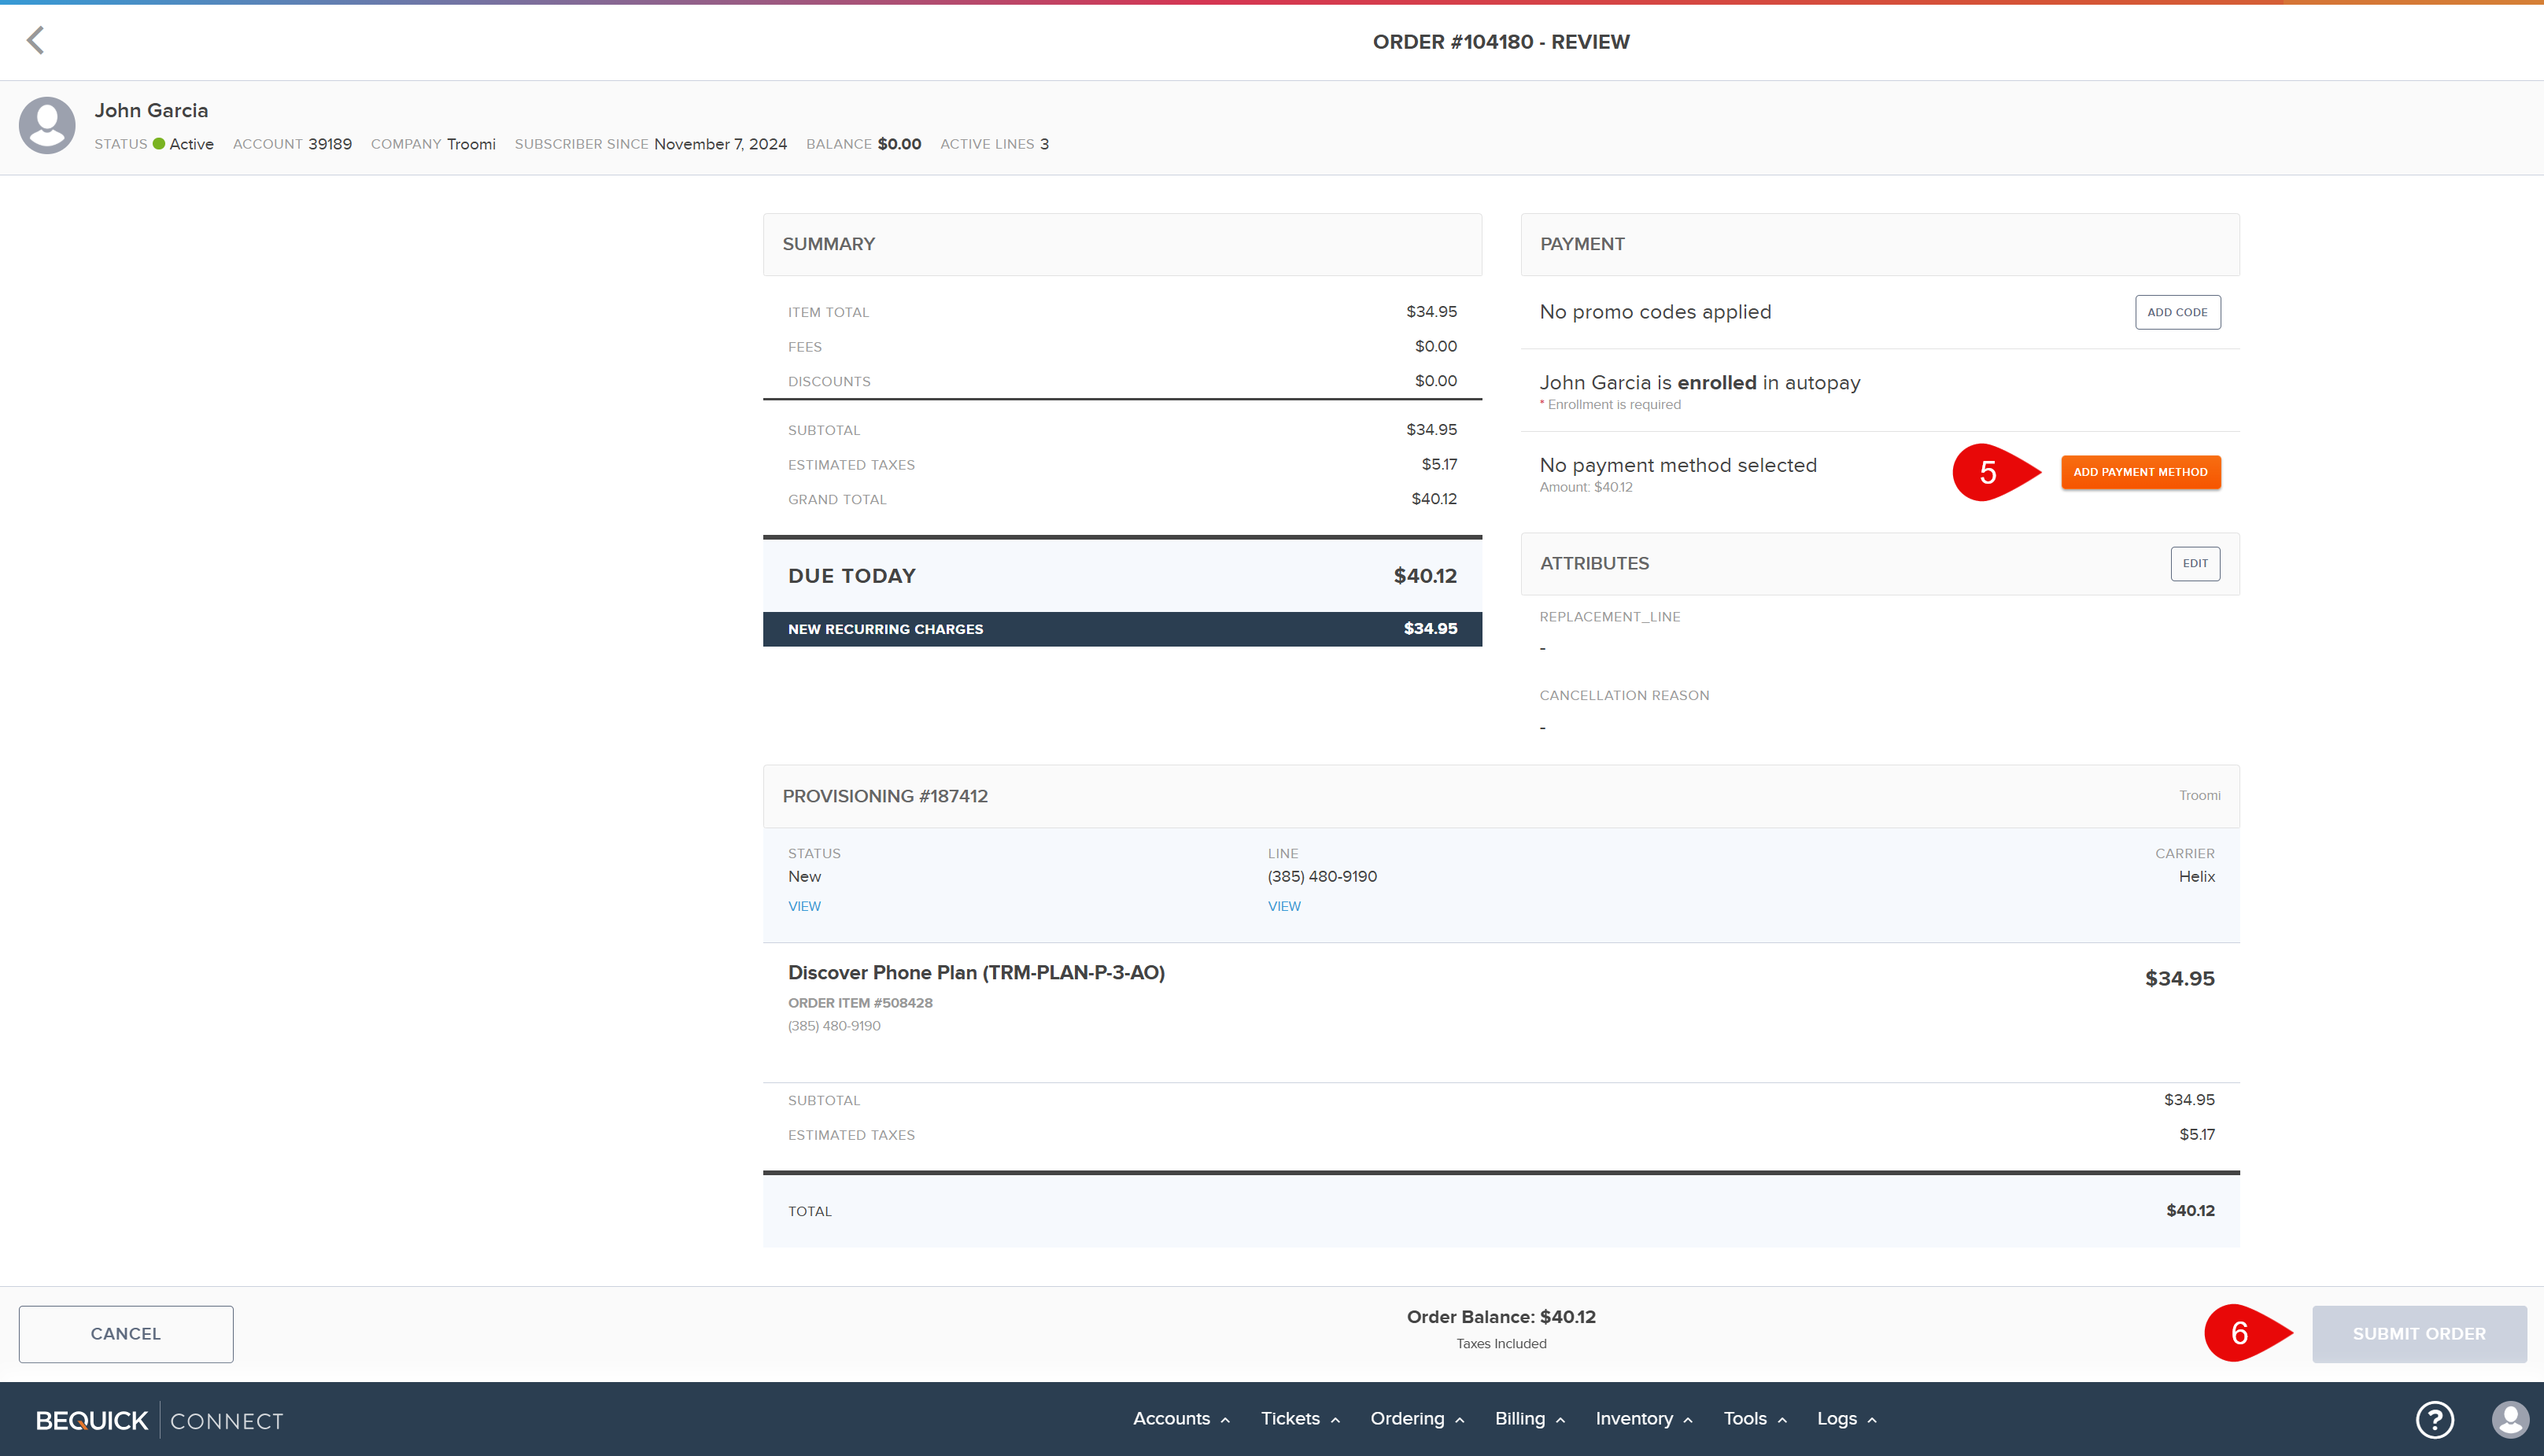Open the Inventory menu
The width and height of the screenshot is (2544, 1456).
[x=1643, y=1419]
